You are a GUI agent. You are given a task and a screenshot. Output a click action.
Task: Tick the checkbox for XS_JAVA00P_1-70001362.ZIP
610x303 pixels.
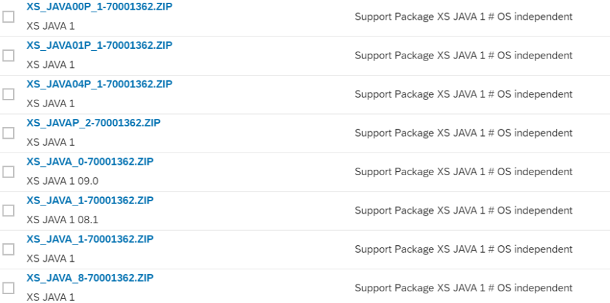tap(8, 16)
